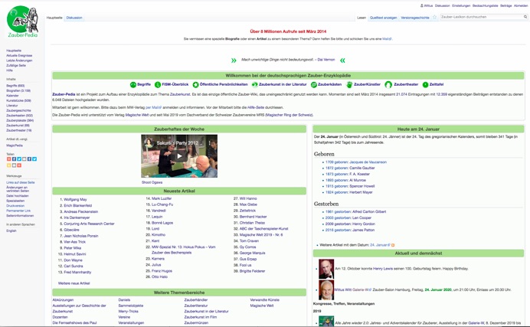Open Shoot Ogawa link under video

(152, 182)
